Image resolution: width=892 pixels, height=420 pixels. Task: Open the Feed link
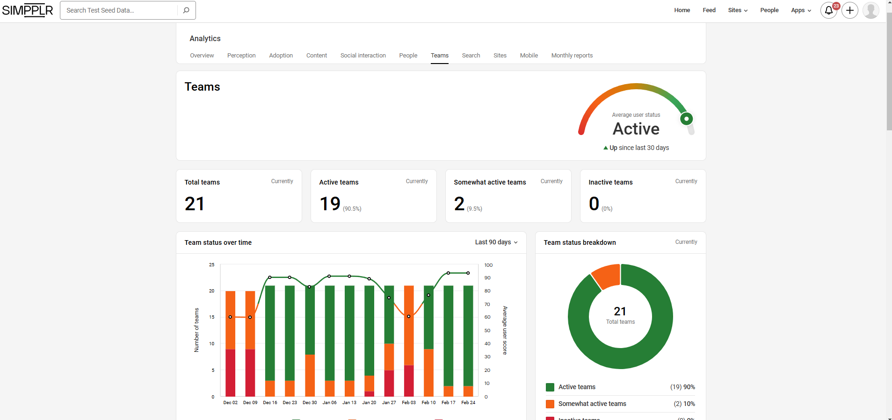tap(709, 10)
